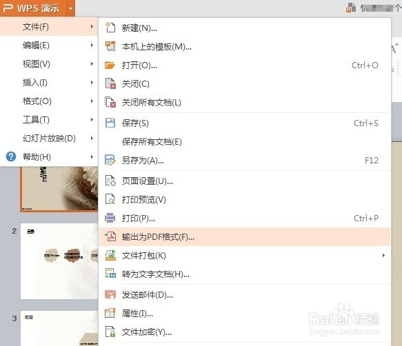Click the mail icon beside 发送邮件(D)
This screenshot has height=346, width=402.
(x=110, y=295)
